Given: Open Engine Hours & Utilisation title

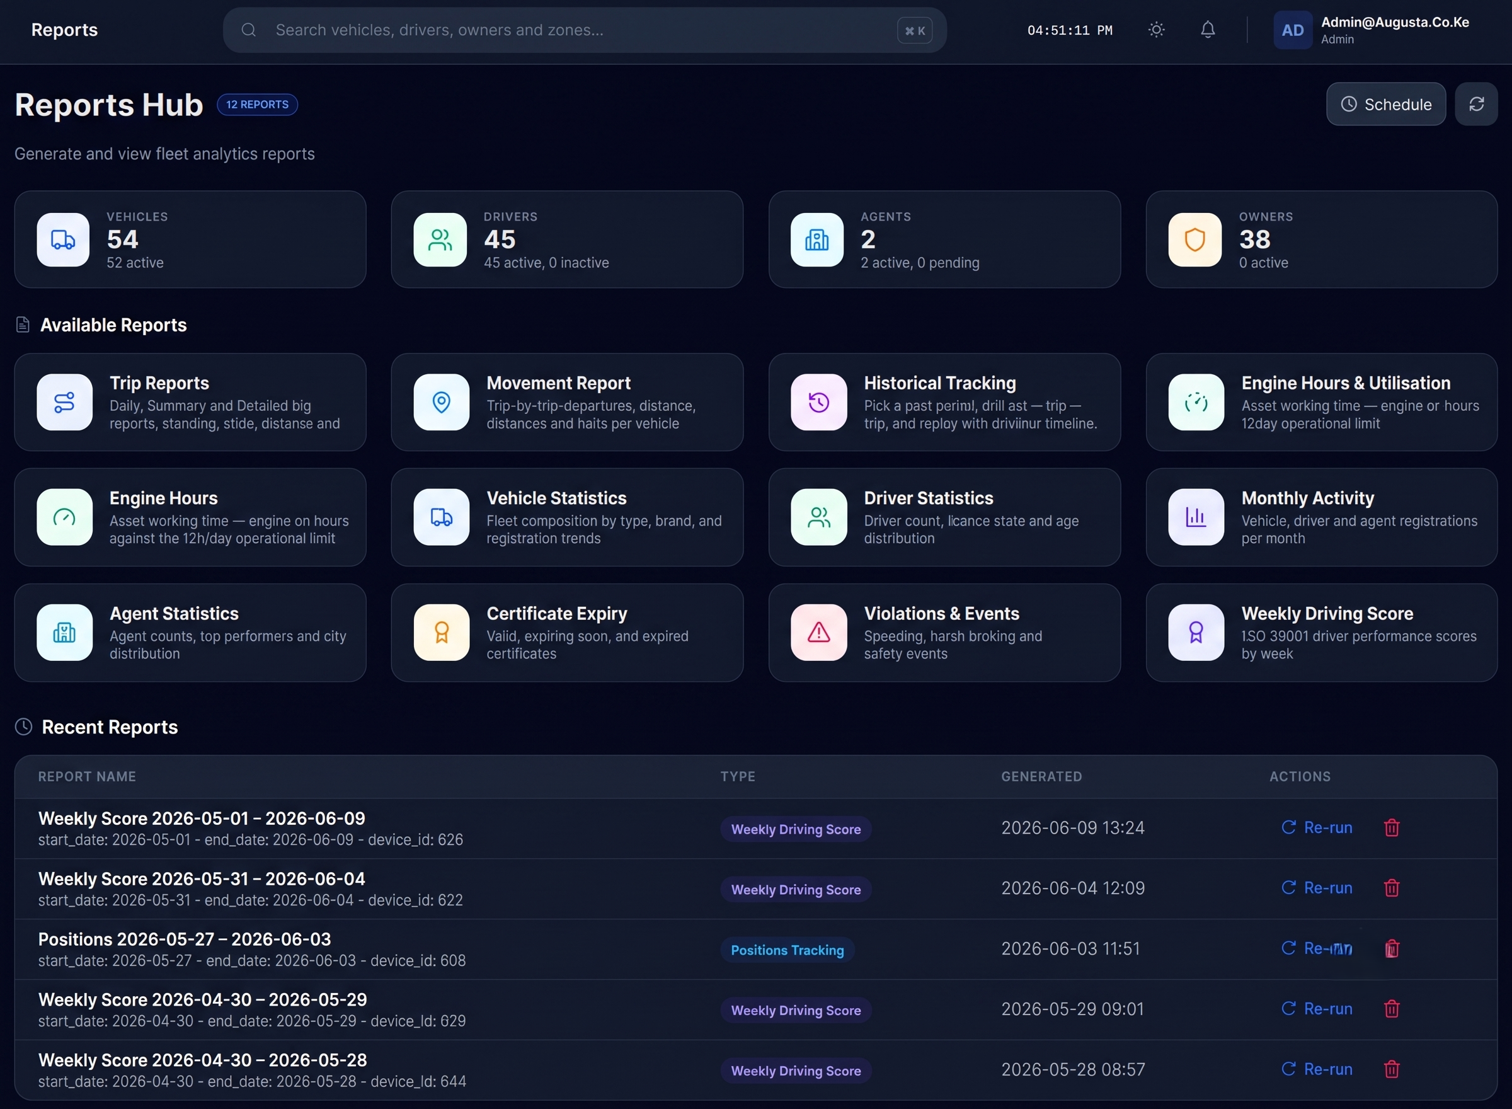Looking at the screenshot, I should pos(1346,383).
